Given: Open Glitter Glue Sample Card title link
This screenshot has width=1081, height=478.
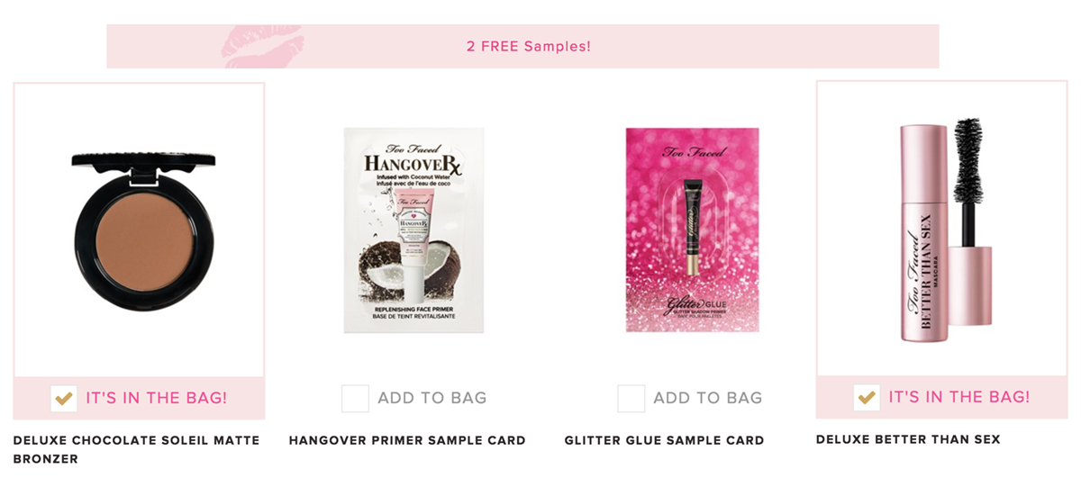Looking at the screenshot, I should pyautogui.click(x=665, y=441).
